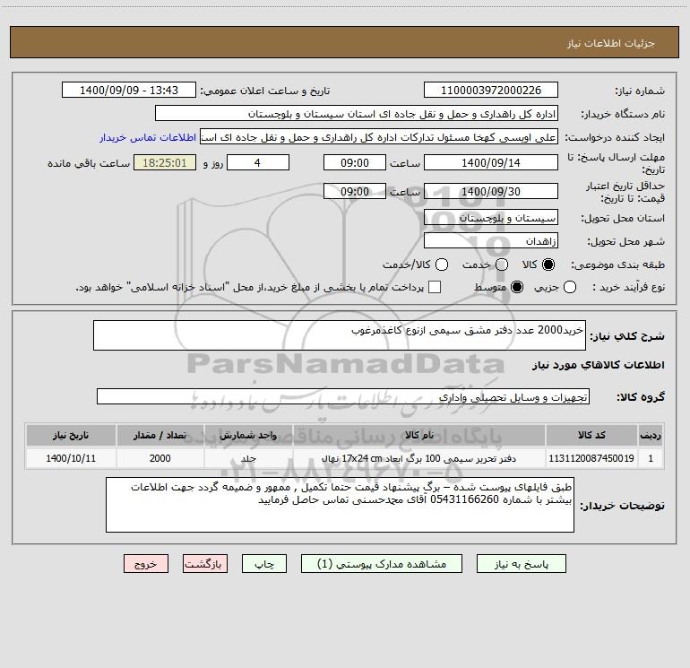
Task: Click product code 1131120087450019 cell
Action: point(591,458)
